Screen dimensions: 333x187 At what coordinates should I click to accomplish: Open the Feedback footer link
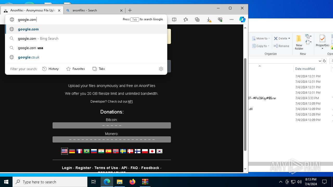coord(150,168)
